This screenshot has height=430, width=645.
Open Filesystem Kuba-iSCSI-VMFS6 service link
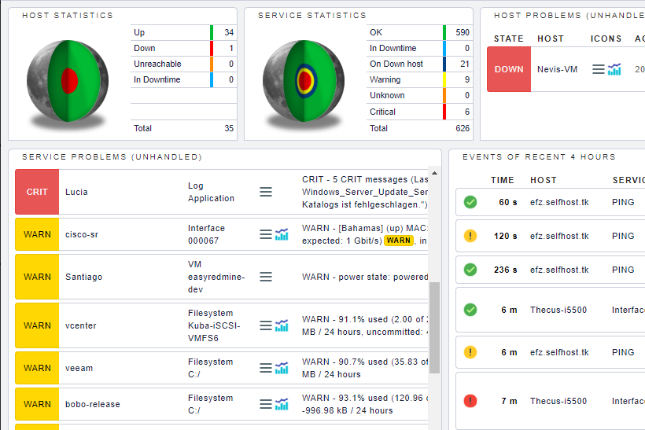coord(210,325)
